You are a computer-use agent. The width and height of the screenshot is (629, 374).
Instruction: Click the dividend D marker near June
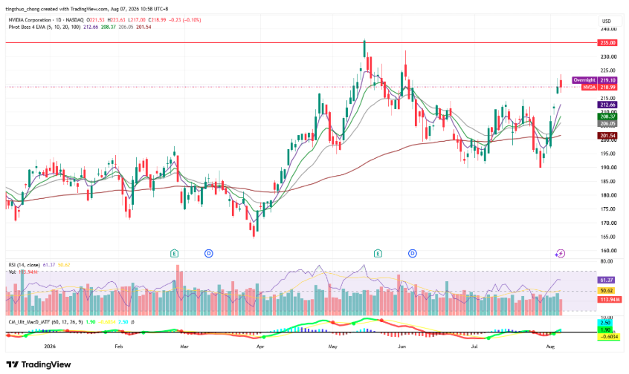pos(413,253)
